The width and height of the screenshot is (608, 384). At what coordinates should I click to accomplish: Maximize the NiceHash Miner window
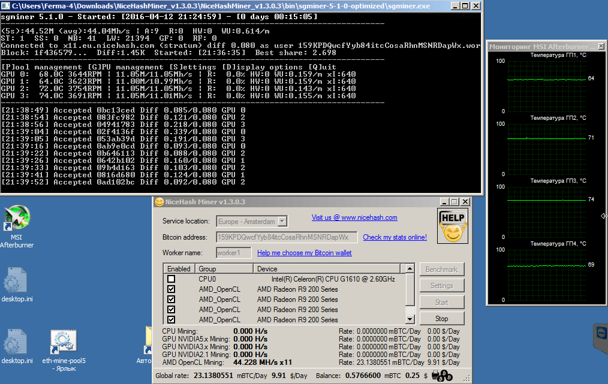(455, 202)
